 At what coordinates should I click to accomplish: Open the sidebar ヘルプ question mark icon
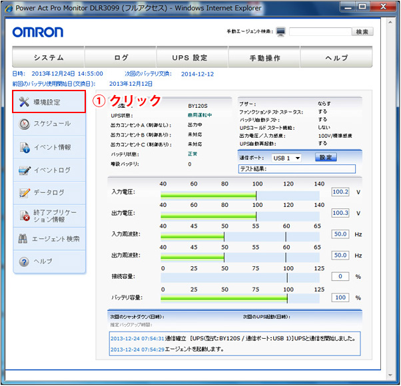pos(24,262)
